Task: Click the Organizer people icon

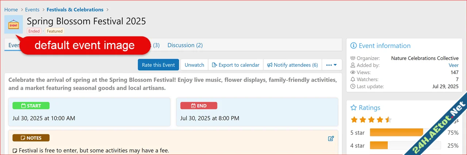Action: click(353, 58)
